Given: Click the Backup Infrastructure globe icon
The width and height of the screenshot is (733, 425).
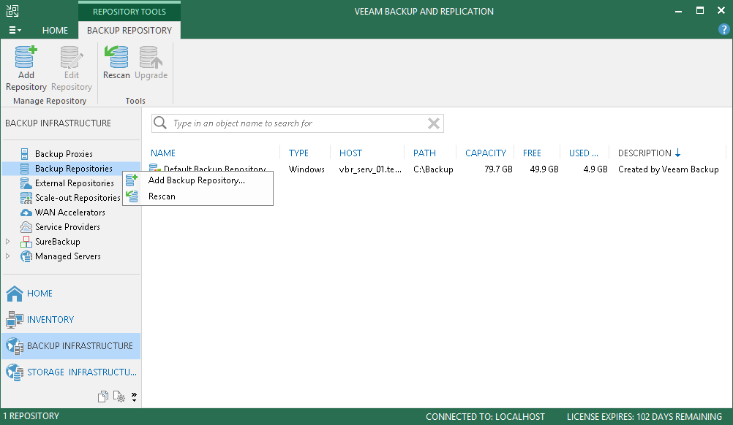Looking at the screenshot, I should coord(15,346).
